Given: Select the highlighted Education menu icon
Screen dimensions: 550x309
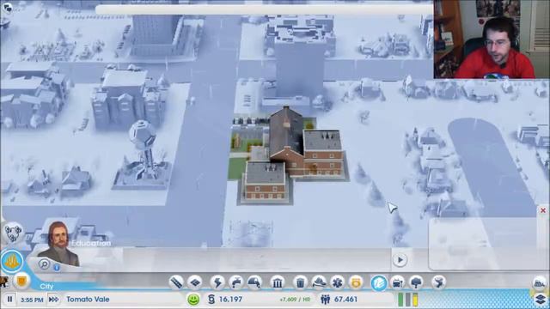Looking at the screenshot, I should (x=379, y=282).
